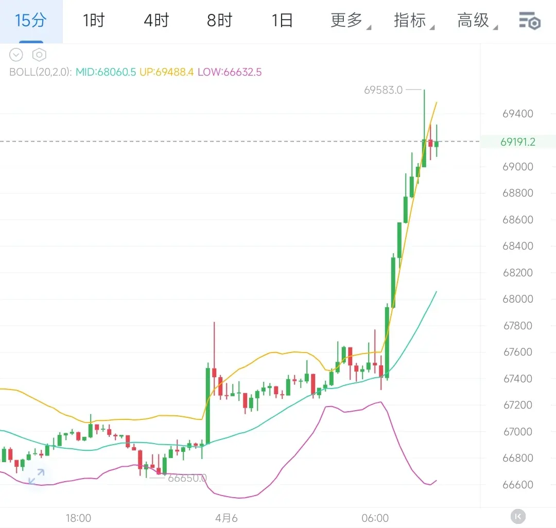This screenshot has width=556, height=528.
Task: Click the 69583.0 high price marker
Action: point(384,90)
